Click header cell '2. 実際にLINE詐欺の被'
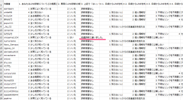 [69, 4]
